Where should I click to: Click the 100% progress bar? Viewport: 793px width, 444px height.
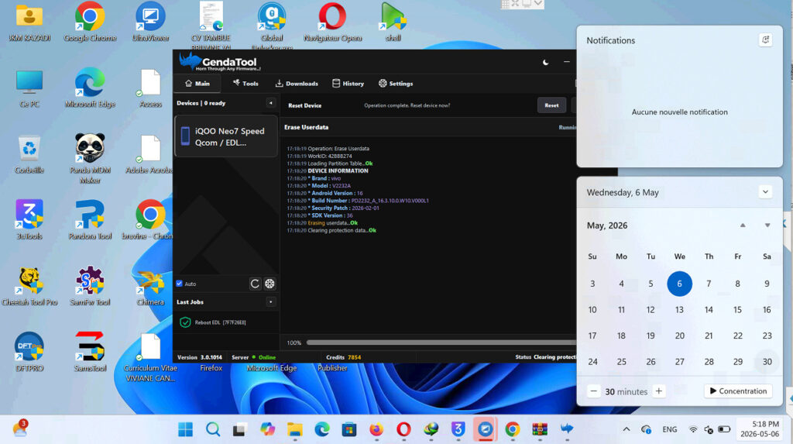click(x=441, y=342)
